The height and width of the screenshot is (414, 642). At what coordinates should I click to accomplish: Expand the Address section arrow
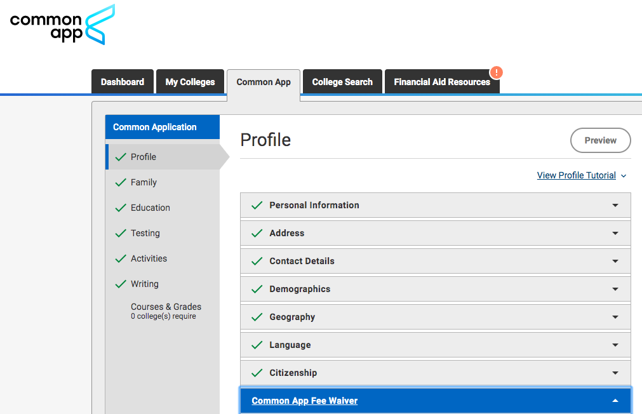tap(615, 233)
